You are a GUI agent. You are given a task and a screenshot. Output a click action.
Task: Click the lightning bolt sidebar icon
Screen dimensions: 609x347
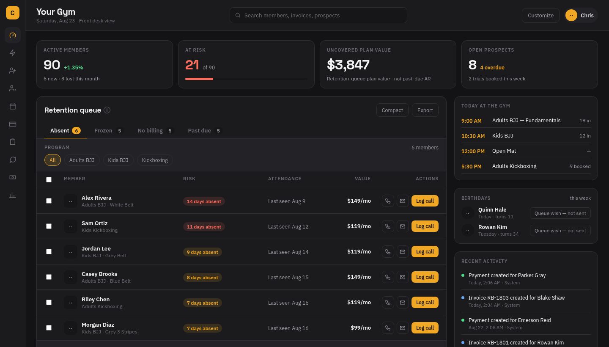point(13,53)
